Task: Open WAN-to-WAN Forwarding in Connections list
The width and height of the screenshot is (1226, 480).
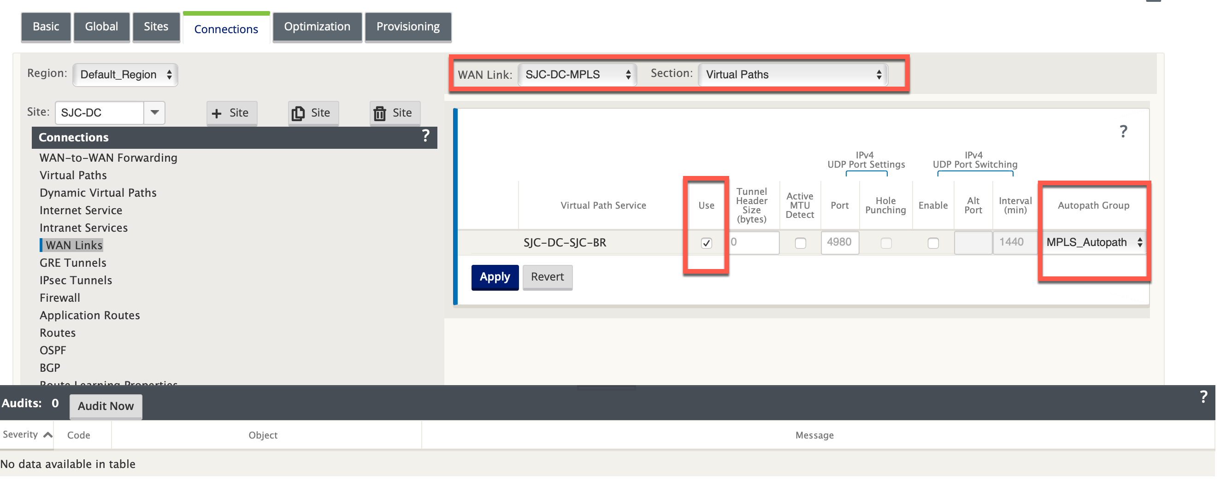Action: [x=108, y=158]
